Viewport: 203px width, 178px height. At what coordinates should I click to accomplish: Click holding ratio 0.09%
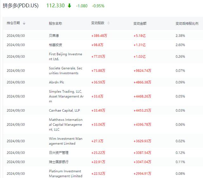[x=180, y=82]
